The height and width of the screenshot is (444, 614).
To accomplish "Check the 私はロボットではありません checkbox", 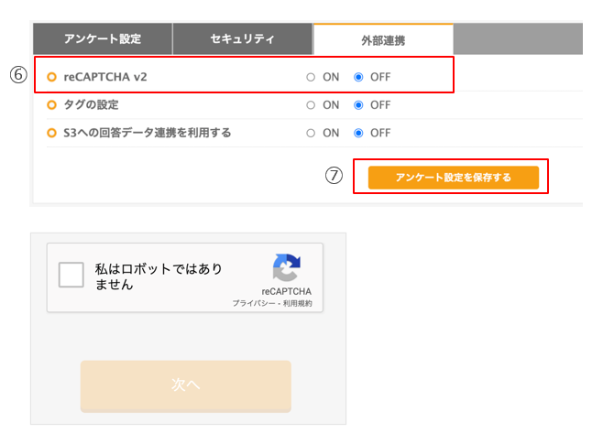I will click(x=71, y=275).
